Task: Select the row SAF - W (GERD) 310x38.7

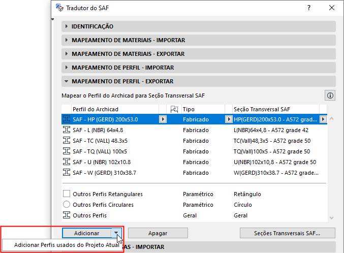Action: [x=195, y=172]
